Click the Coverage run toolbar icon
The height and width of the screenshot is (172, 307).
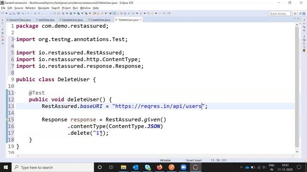pos(79,13)
